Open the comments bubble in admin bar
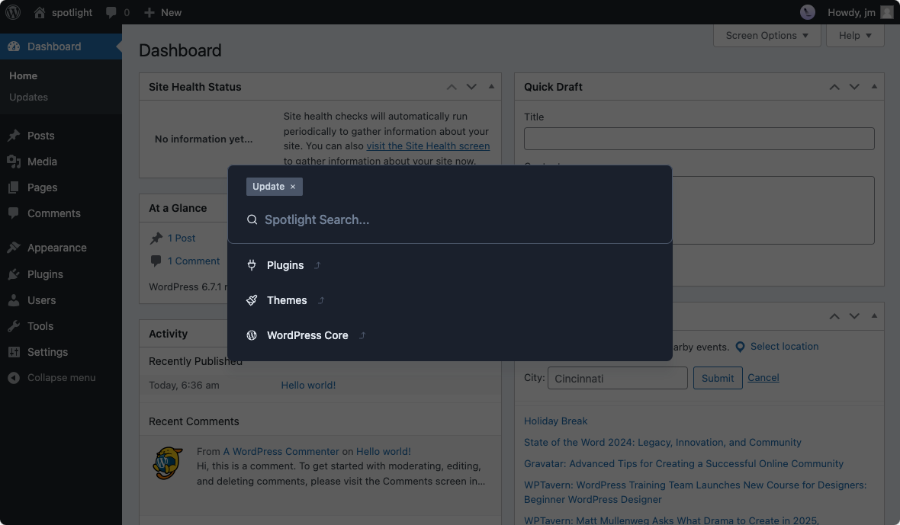The width and height of the screenshot is (900, 525). 111,12
